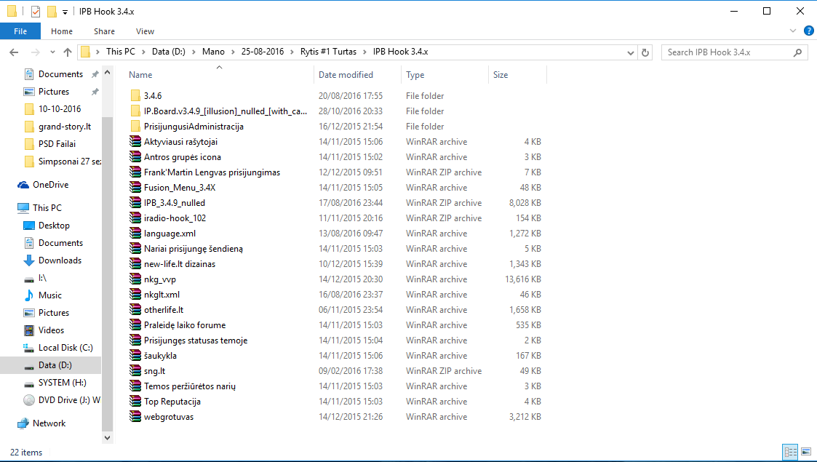Switch to Details view in status bar
817x462 pixels.
click(790, 452)
